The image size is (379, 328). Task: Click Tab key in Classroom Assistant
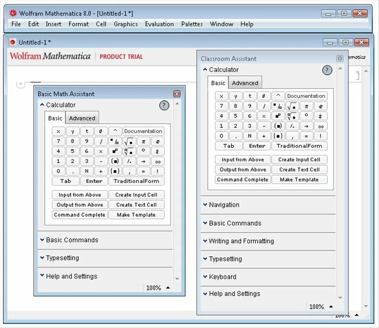pyautogui.click(x=229, y=146)
